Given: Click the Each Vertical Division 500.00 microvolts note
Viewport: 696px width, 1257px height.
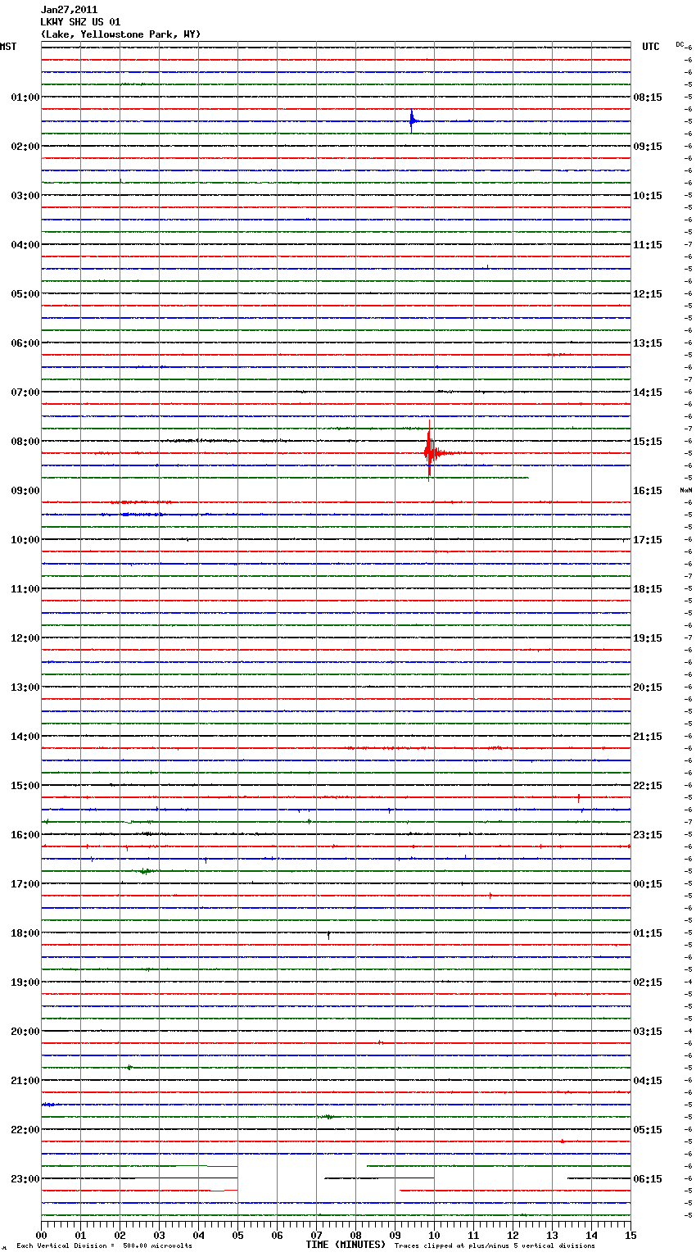Looking at the screenshot, I should pos(104,1246).
